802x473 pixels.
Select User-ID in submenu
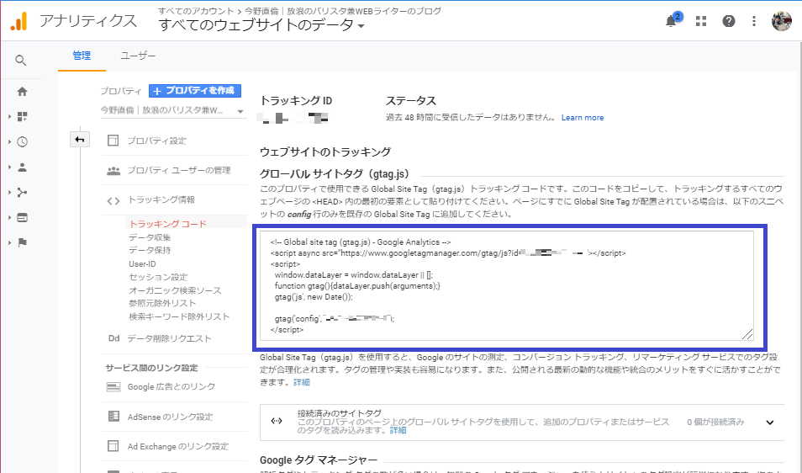pos(142,263)
